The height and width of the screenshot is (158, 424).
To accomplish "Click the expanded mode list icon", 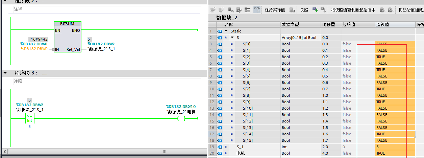I will coord(247,10).
